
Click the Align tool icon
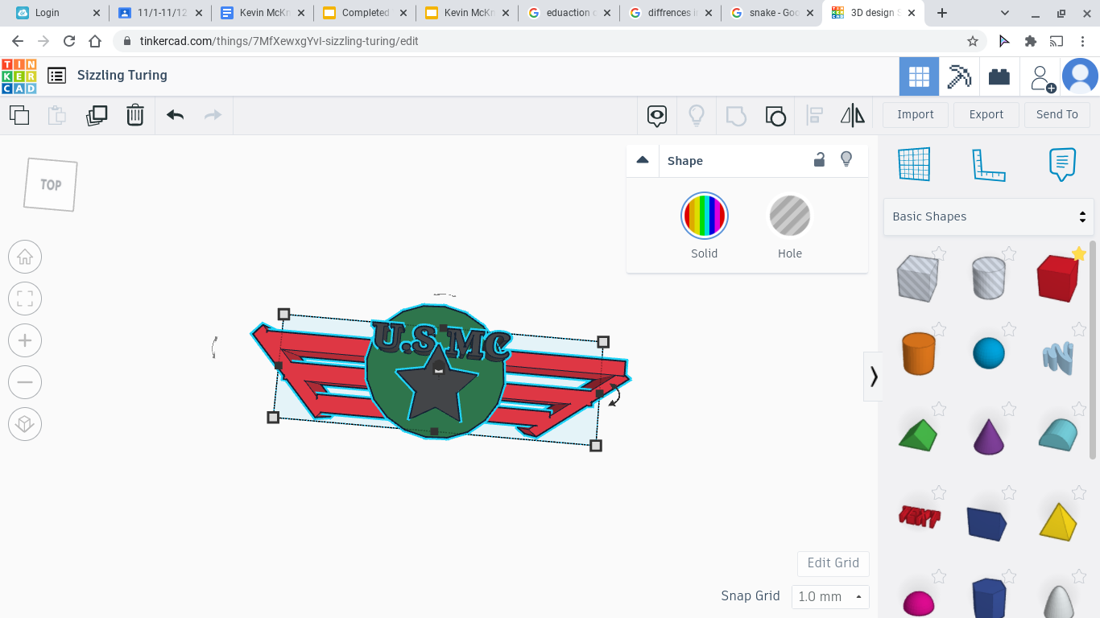[814, 115]
